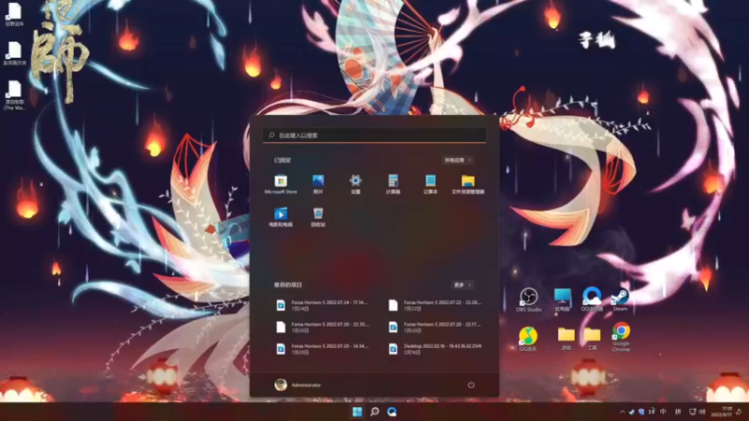This screenshot has height=421, width=749.
Task: Select This PC (此电脑) desktop icon
Action: coord(563,299)
